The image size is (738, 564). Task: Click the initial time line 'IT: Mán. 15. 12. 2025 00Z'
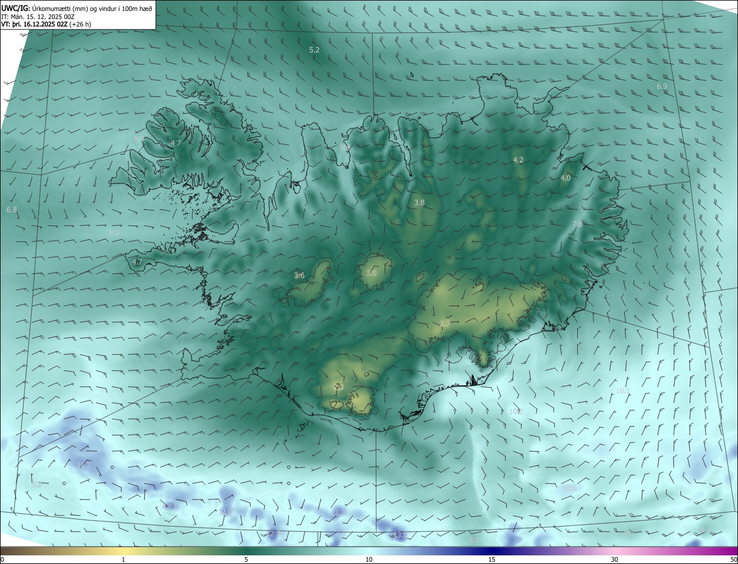pyautogui.click(x=38, y=17)
